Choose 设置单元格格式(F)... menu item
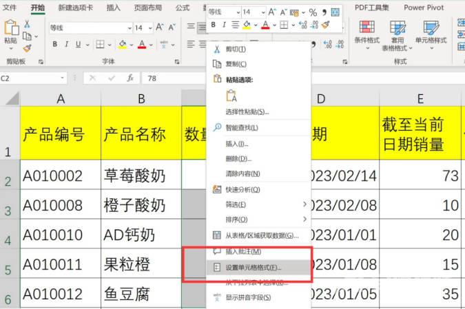The width and height of the screenshot is (465, 309). tap(258, 268)
